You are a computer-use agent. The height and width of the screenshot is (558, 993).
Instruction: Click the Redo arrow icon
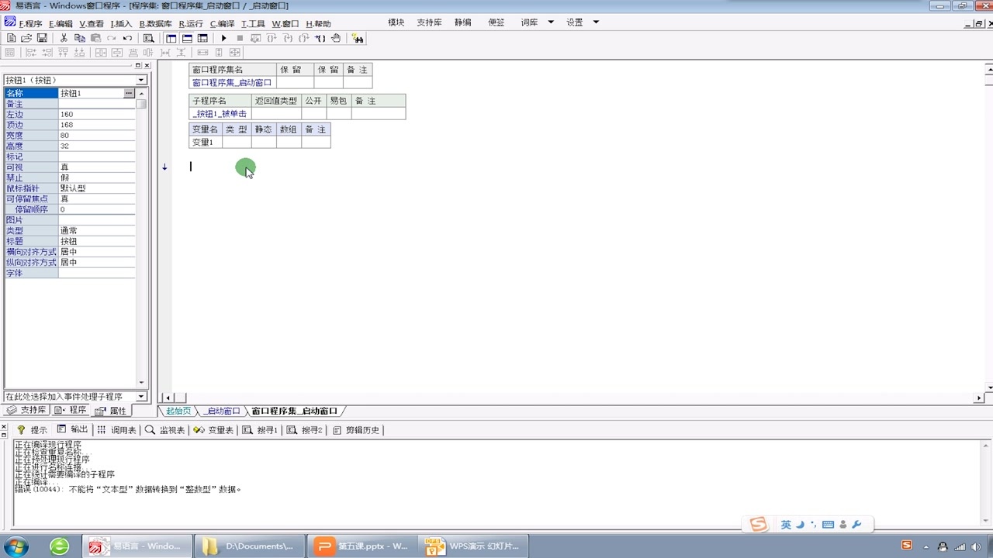tap(112, 38)
